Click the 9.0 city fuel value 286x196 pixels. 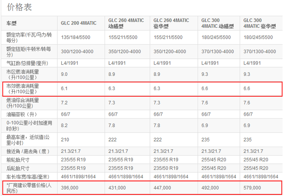(x=64, y=74)
